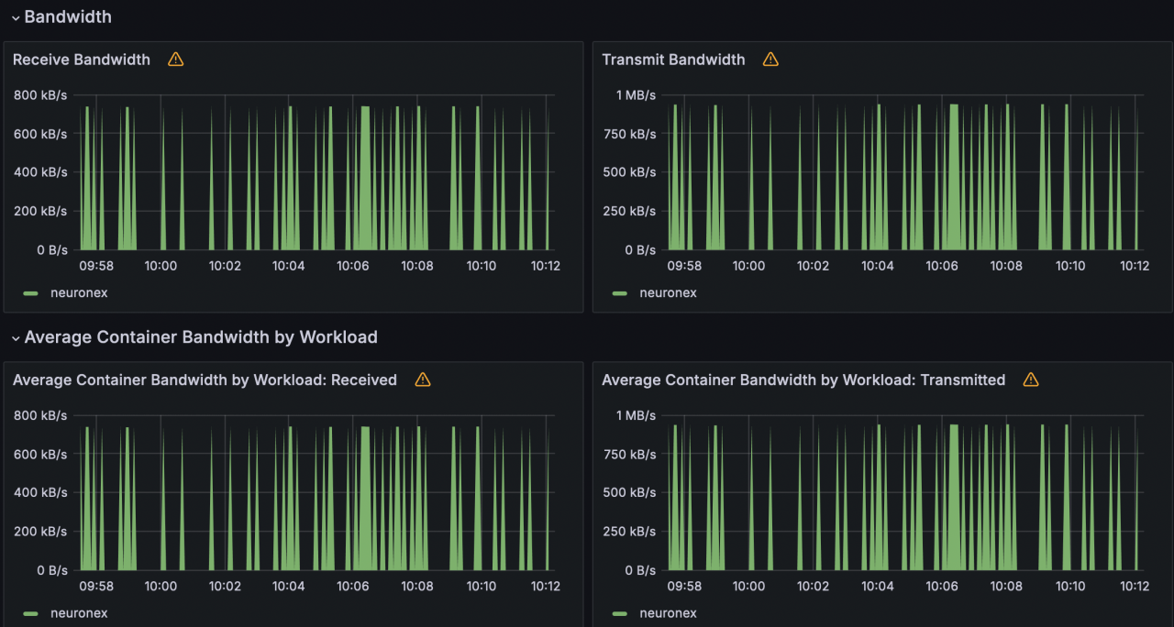Image resolution: width=1174 pixels, height=627 pixels.
Task: Collapse the Bandwidth row using its chevron
Action: click(x=16, y=17)
